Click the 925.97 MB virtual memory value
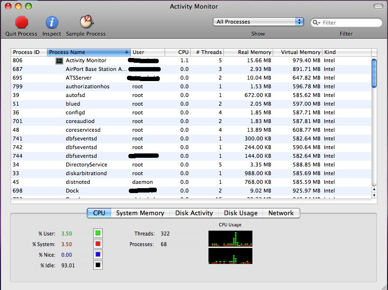388x290 pixels. (x=306, y=191)
